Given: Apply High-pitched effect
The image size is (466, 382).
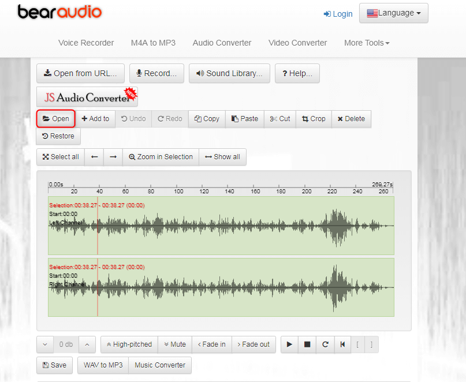Looking at the screenshot, I should (x=129, y=344).
